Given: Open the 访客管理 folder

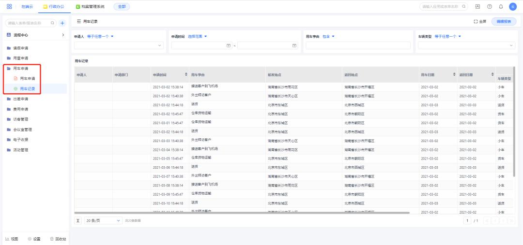Looking at the screenshot, I should [22, 119].
